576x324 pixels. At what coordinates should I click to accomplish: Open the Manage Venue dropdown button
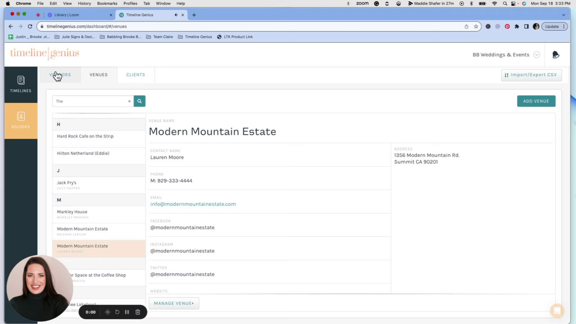[174, 303]
